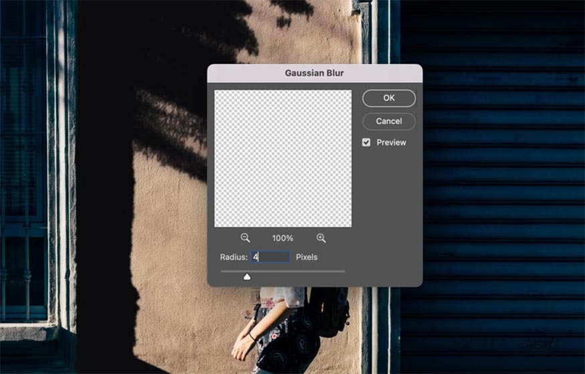585x374 pixels.
Task: Click the Pixels unit label
Action: click(x=307, y=257)
